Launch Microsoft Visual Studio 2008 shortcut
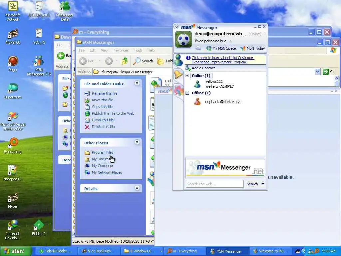 (x=13, y=121)
